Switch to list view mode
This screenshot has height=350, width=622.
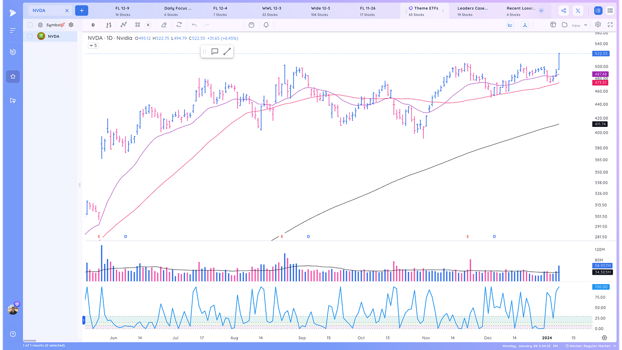[x=598, y=11]
